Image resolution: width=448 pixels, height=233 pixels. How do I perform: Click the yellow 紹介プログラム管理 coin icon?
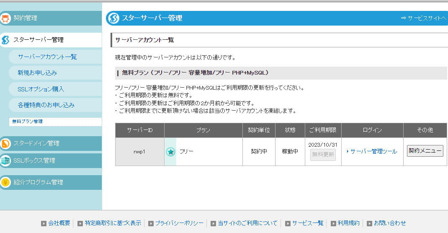tap(5, 182)
